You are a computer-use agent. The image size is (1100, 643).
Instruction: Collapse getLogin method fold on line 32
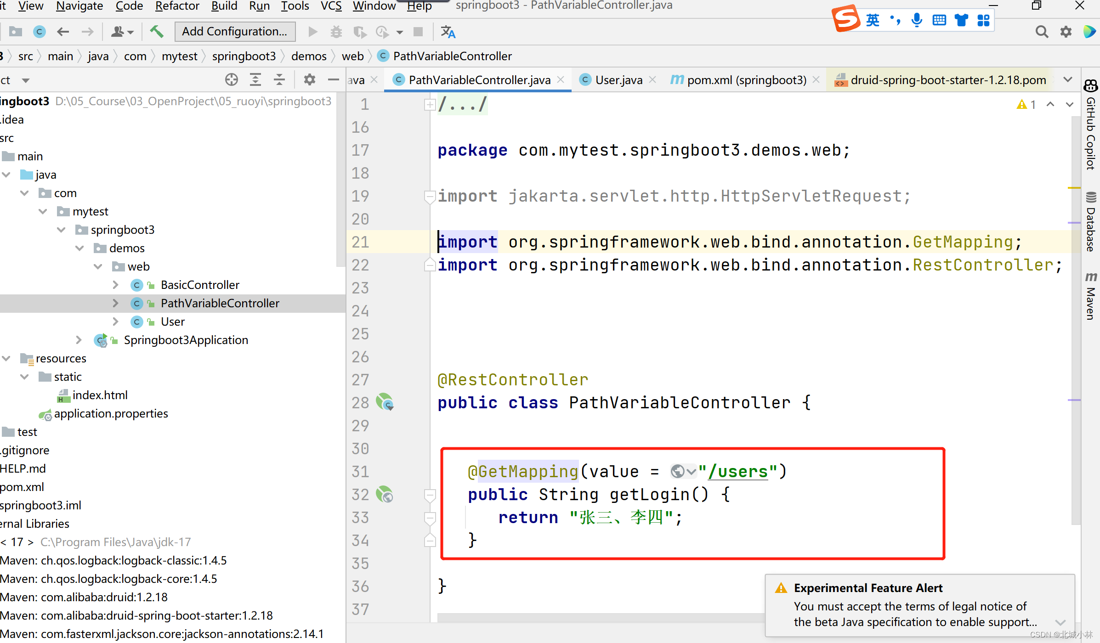[x=430, y=495]
